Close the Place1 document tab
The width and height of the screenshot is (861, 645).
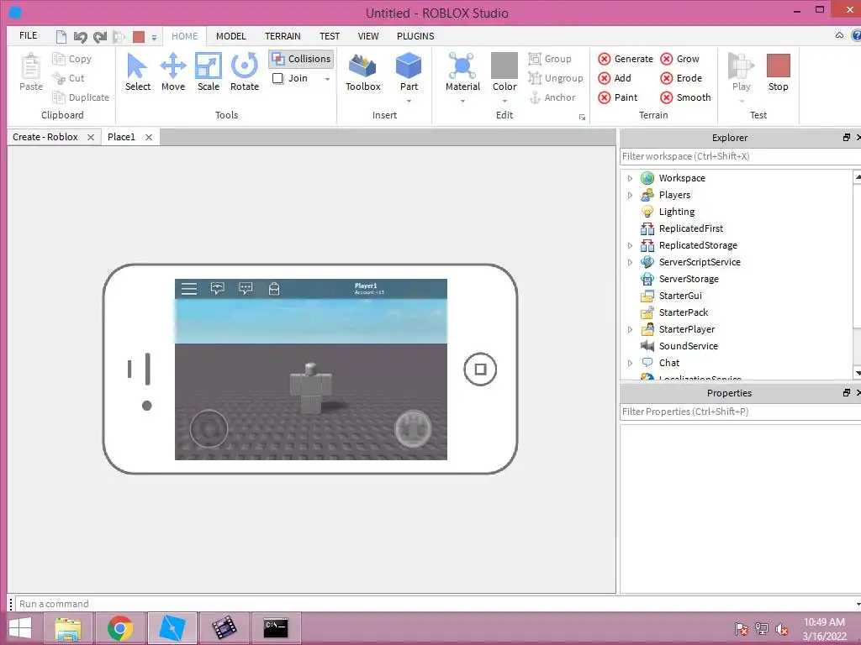pos(148,137)
